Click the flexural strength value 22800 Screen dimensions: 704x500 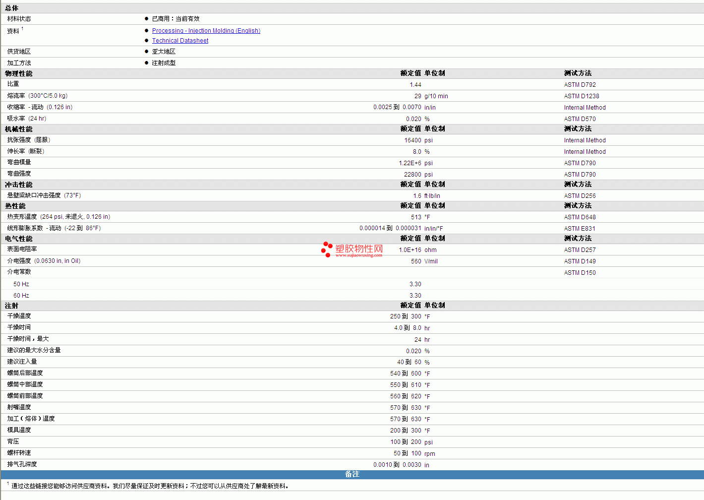[412, 175]
